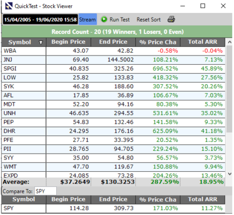Select the JNJ symbol cell
The height and width of the screenshot is (215, 234).
coord(24,60)
